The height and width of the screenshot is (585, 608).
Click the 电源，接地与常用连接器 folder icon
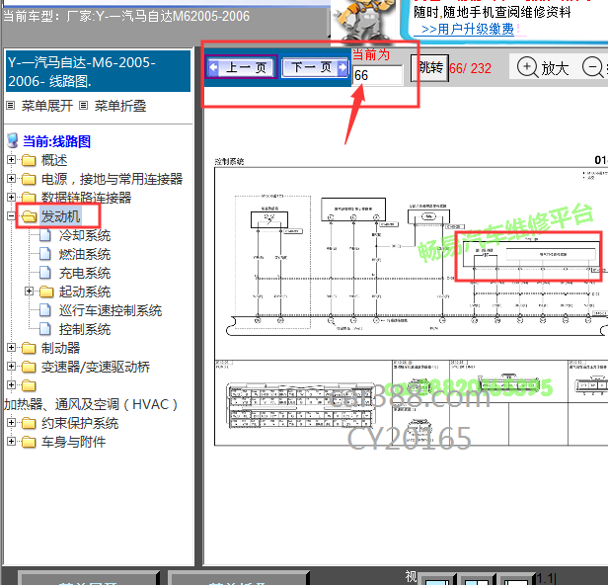click(29, 179)
